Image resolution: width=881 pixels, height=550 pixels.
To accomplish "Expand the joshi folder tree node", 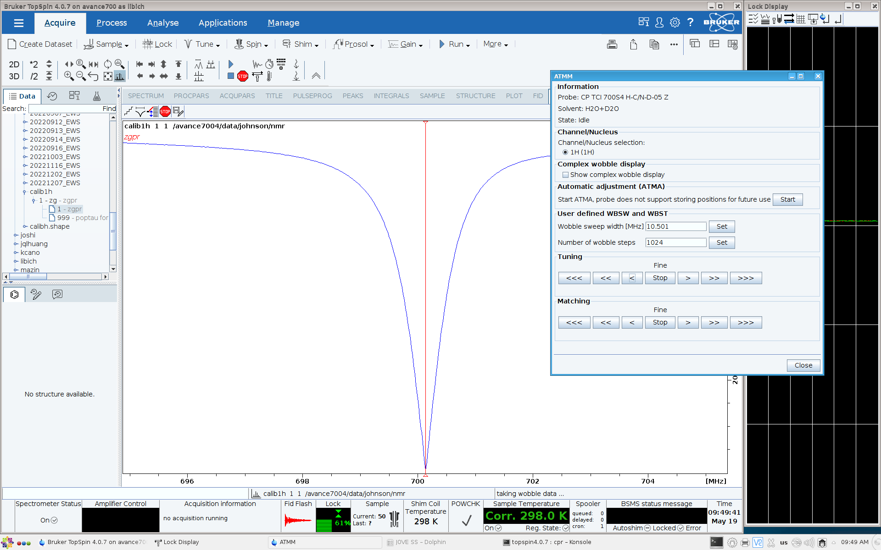I will pos(16,235).
